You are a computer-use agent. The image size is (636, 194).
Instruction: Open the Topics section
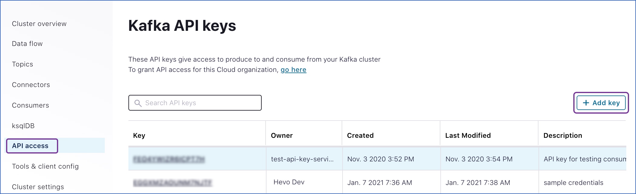(22, 64)
